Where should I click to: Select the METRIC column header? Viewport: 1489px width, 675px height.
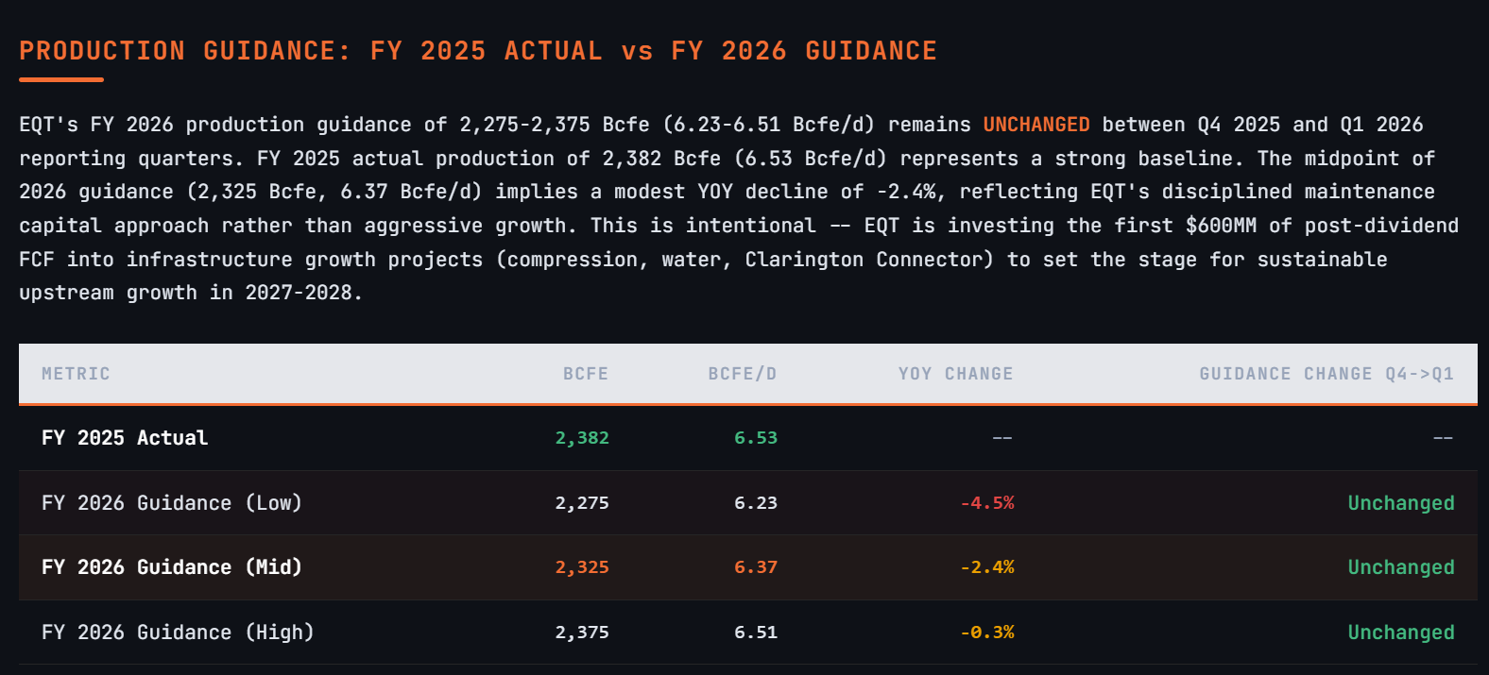(x=76, y=374)
